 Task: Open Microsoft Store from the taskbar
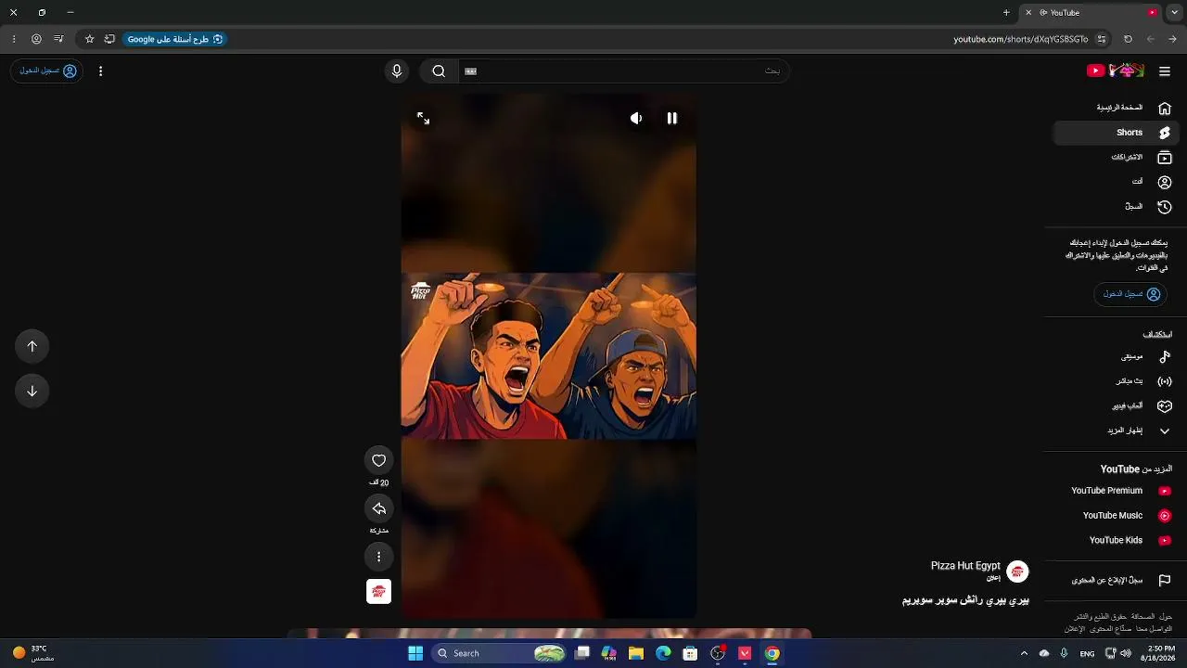coord(690,653)
